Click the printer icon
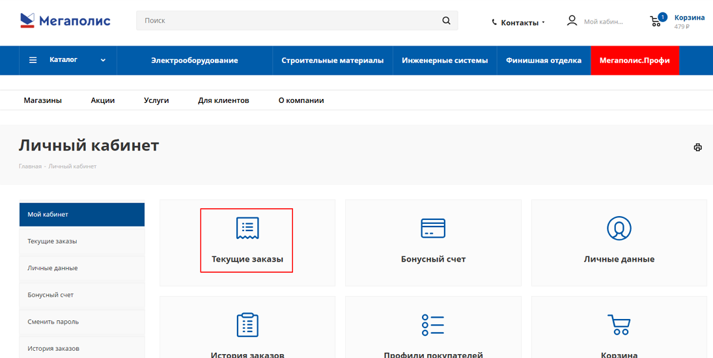 [x=697, y=147]
